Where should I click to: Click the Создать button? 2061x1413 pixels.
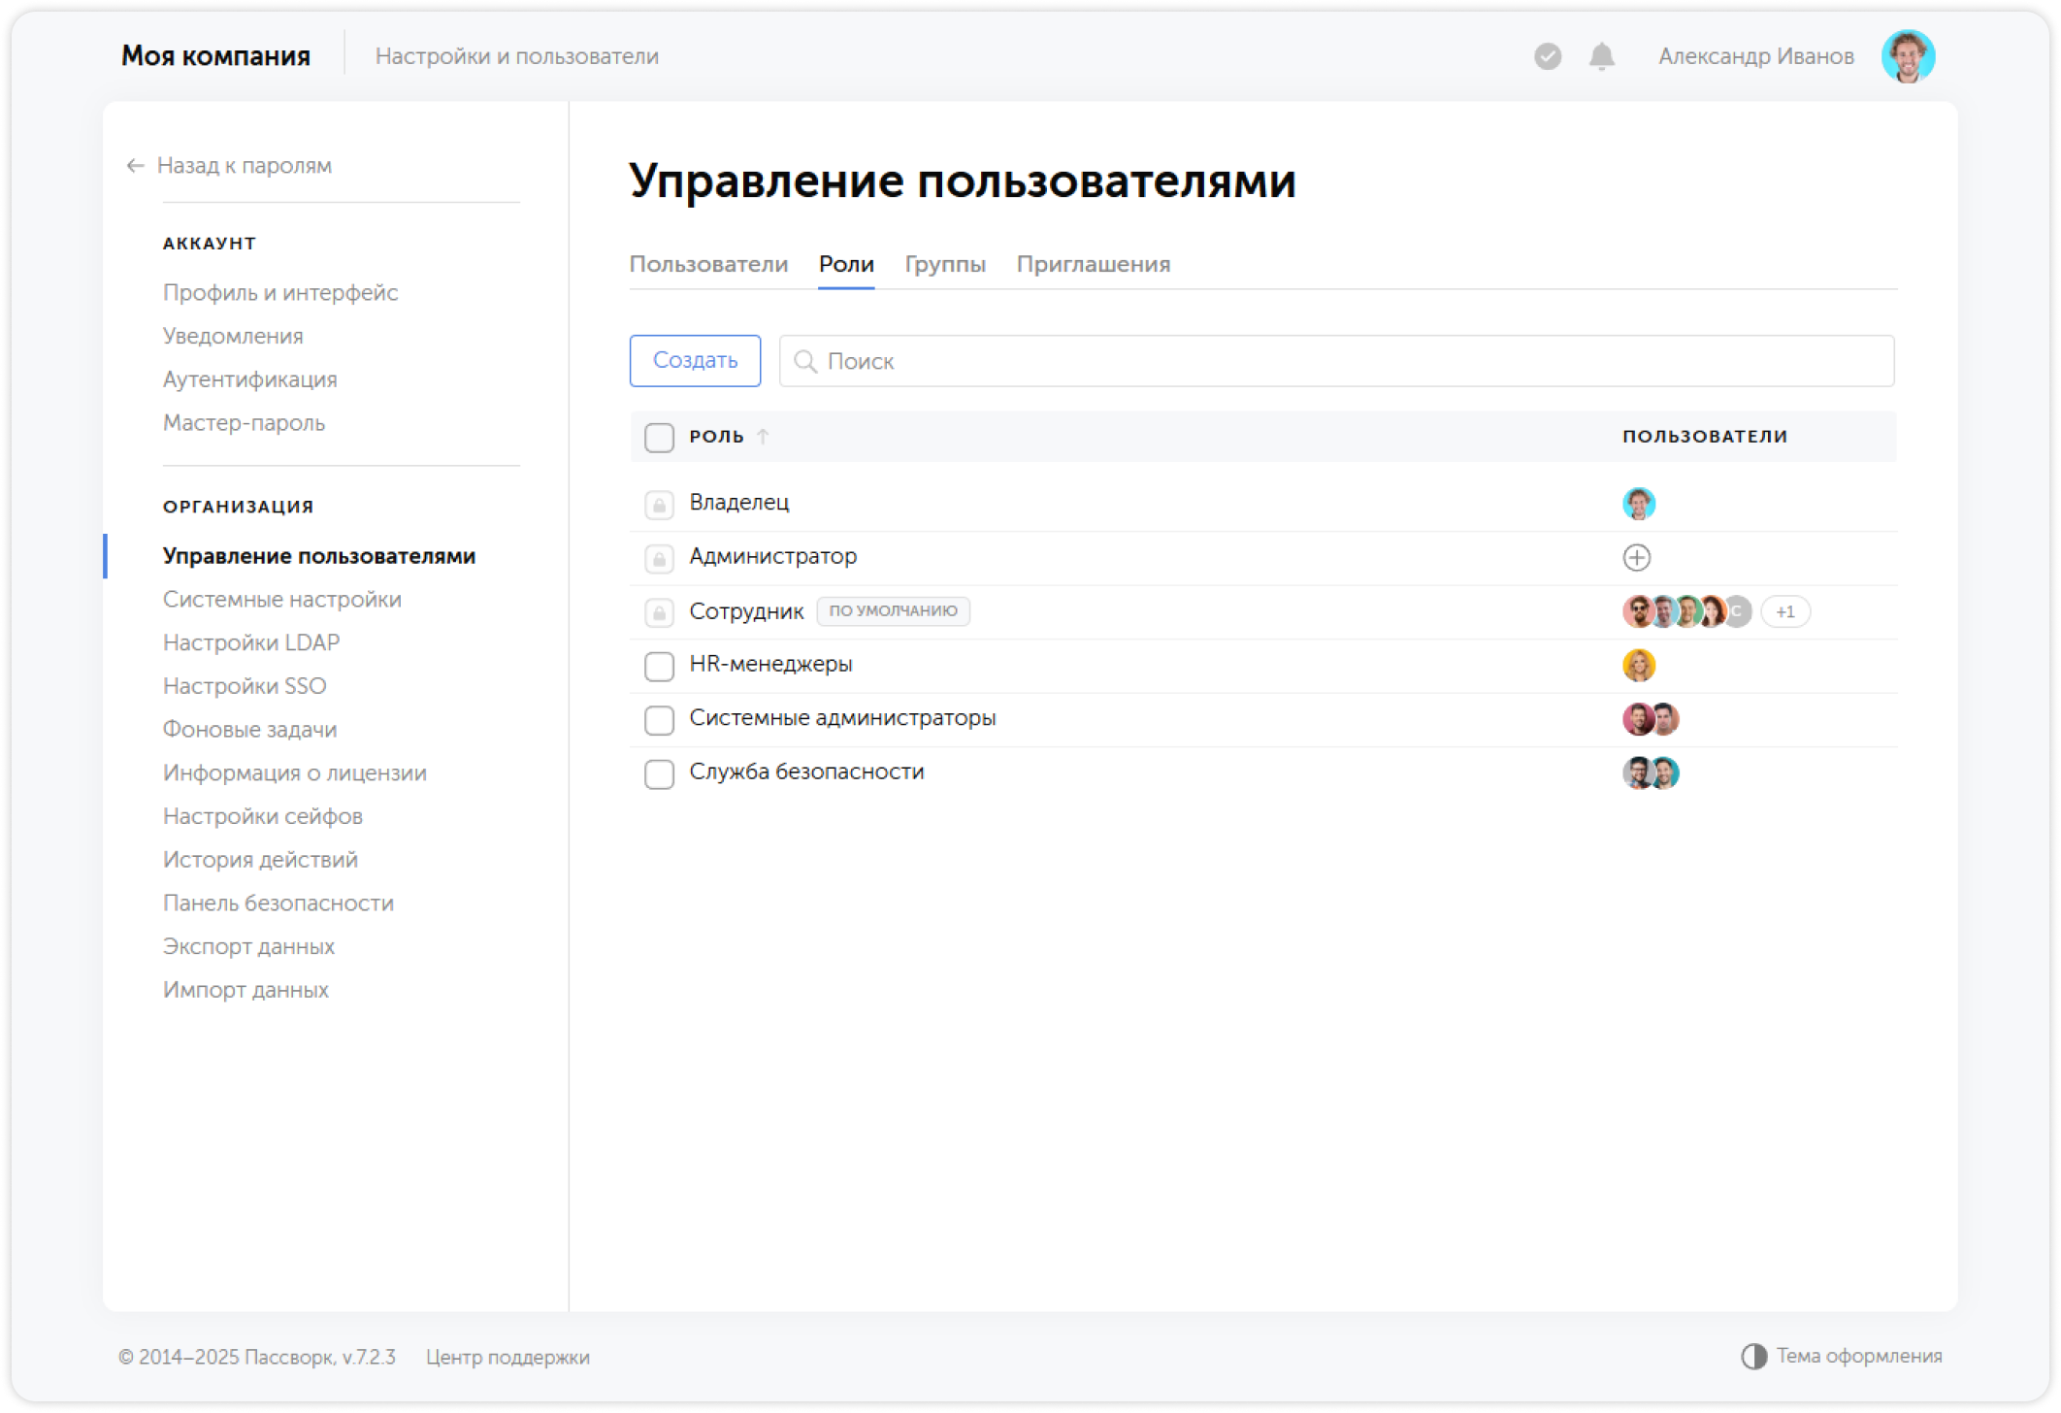coord(695,360)
